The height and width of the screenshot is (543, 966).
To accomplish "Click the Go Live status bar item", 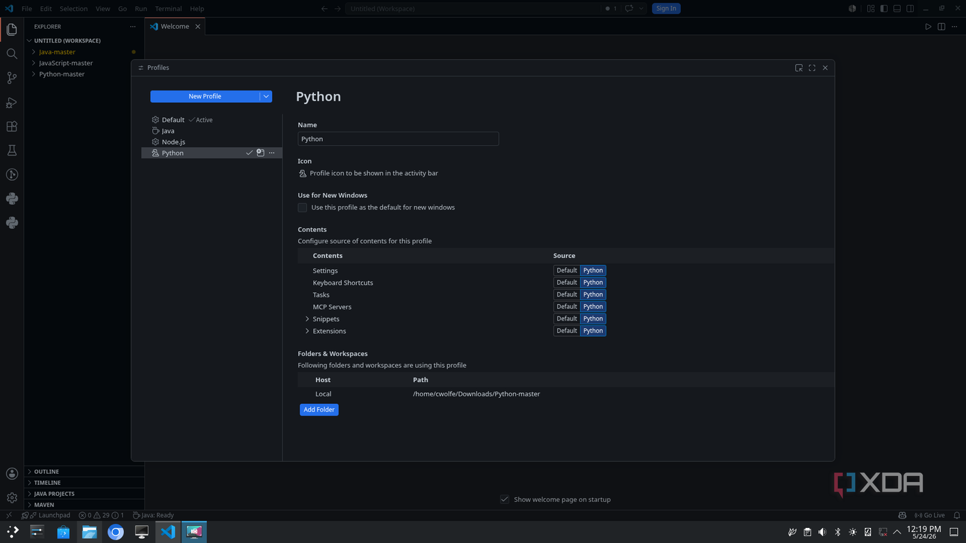I will point(930,515).
